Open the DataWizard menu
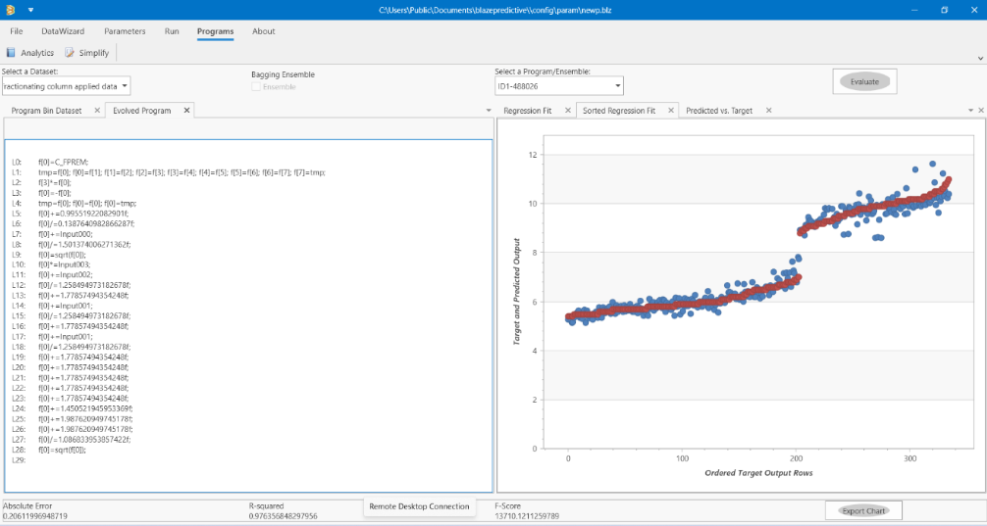 [x=63, y=31]
